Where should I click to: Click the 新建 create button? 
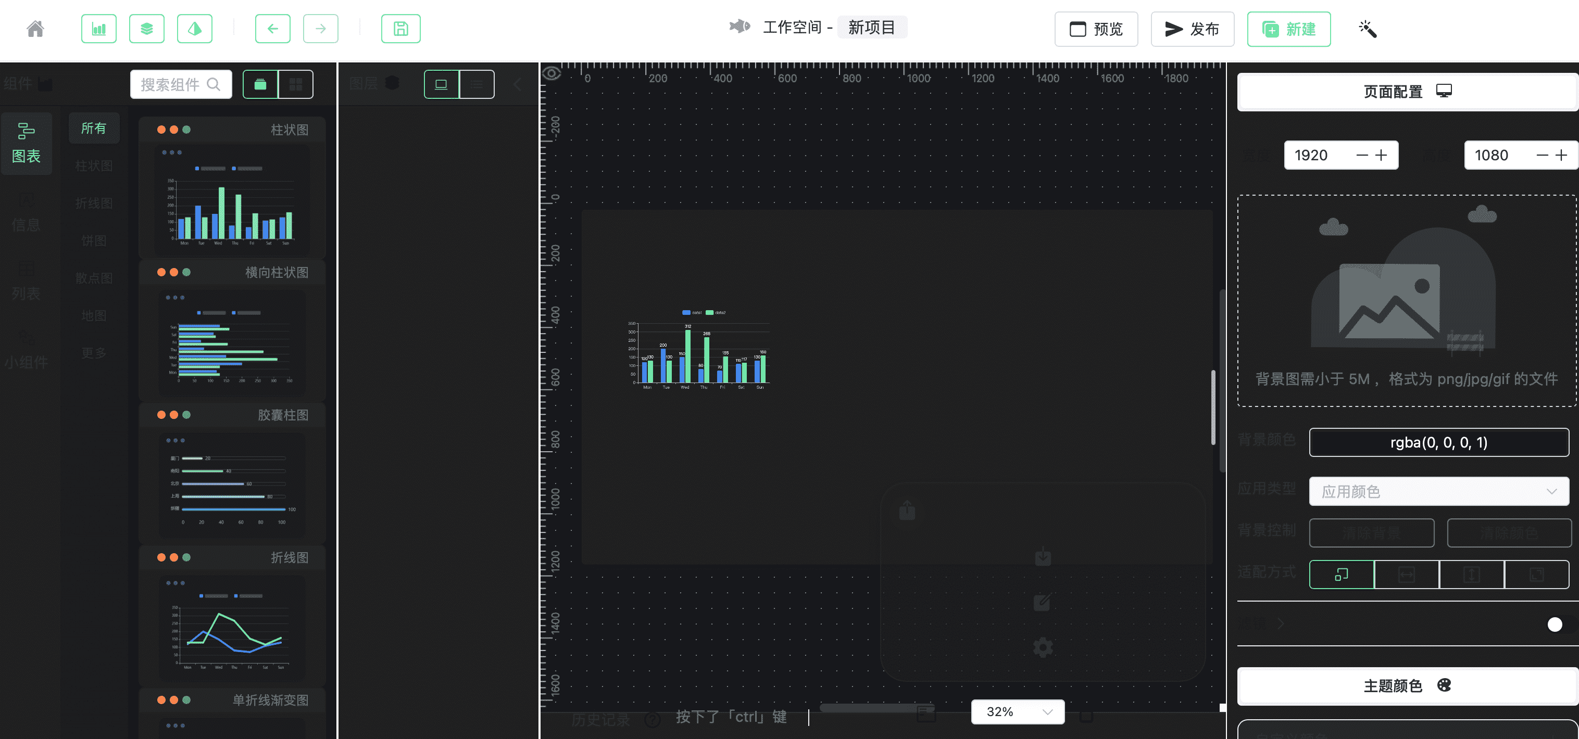1288,29
